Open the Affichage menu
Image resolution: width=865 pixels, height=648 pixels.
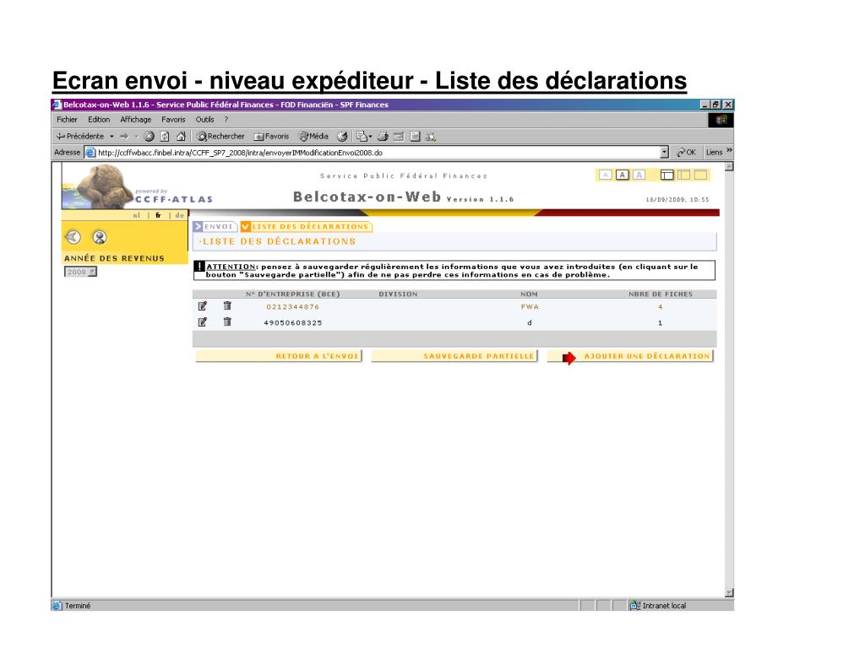coord(136,120)
